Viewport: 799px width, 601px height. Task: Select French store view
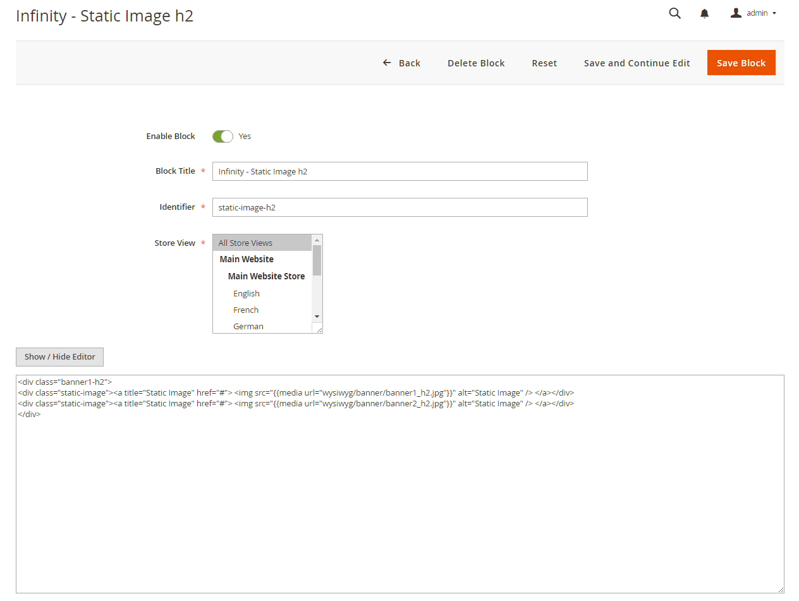246,310
